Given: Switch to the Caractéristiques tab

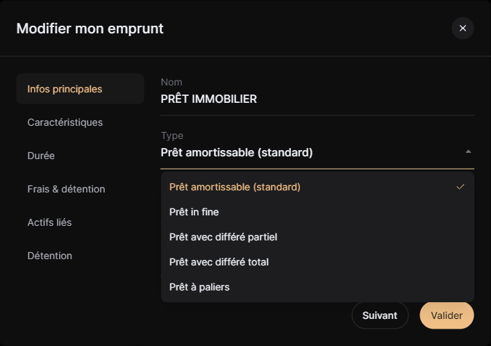Looking at the screenshot, I should pyautogui.click(x=65, y=122).
